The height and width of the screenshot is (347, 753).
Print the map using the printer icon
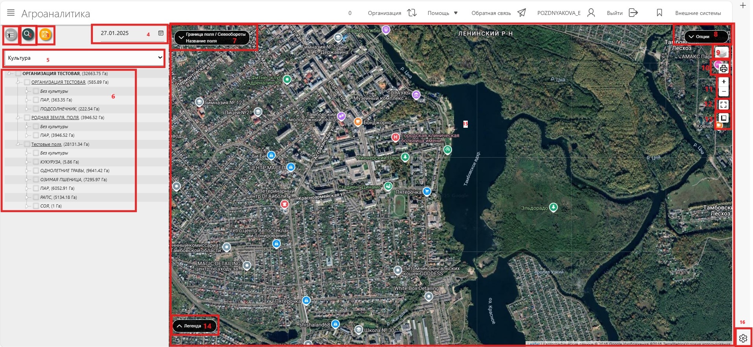pyautogui.click(x=723, y=69)
